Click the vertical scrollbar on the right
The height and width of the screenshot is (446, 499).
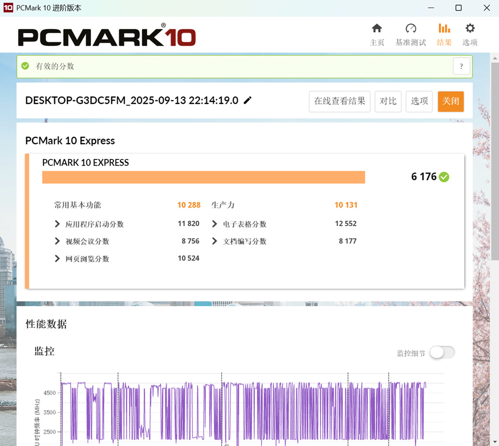[495, 161]
